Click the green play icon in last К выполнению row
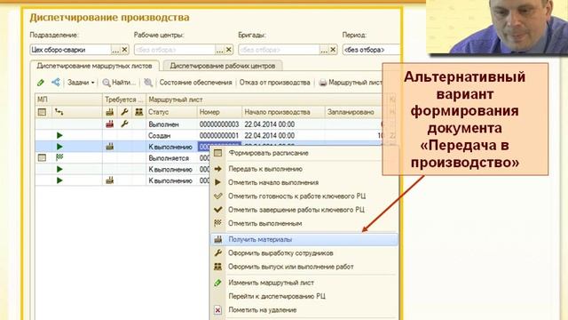 click(x=59, y=180)
